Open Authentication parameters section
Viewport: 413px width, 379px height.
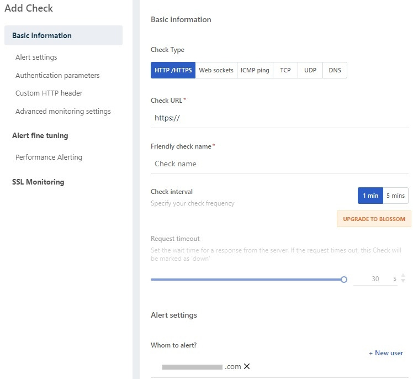(57, 75)
